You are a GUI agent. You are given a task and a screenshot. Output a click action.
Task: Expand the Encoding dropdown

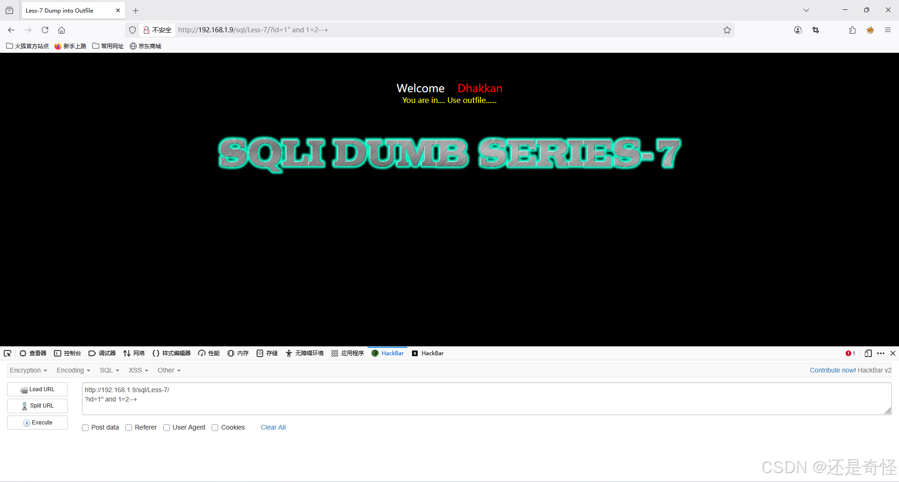[x=73, y=370]
